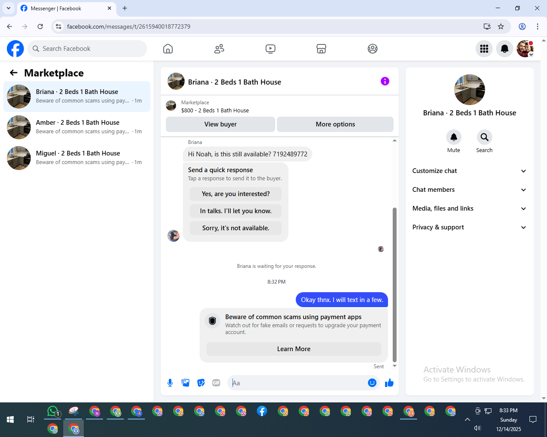
Task: Expand the Privacy & support section
Action: [470, 227]
